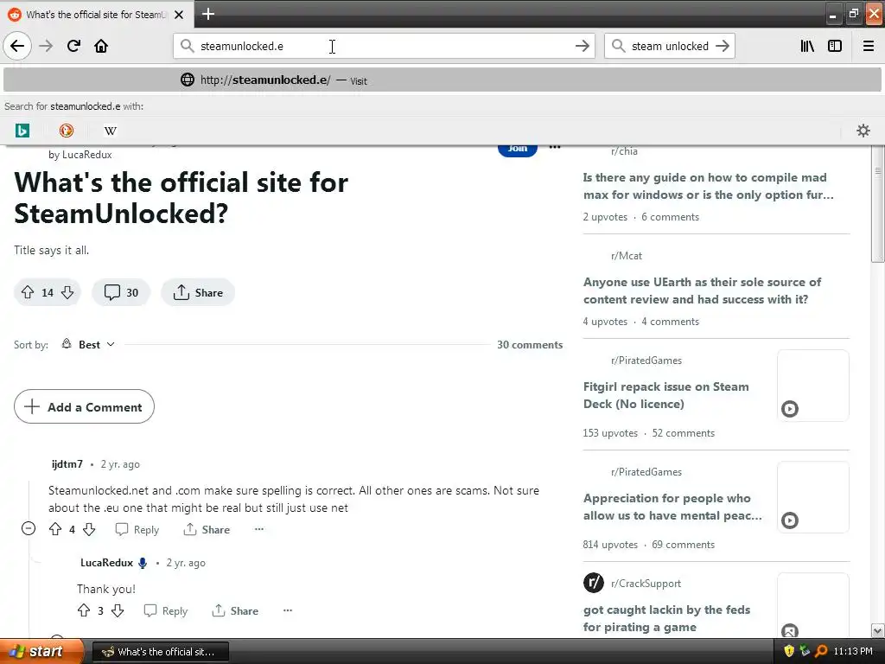Screen dimensions: 885x664
Task: Open the Fitgirl repack post thumbnail
Action: pos(812,386)
